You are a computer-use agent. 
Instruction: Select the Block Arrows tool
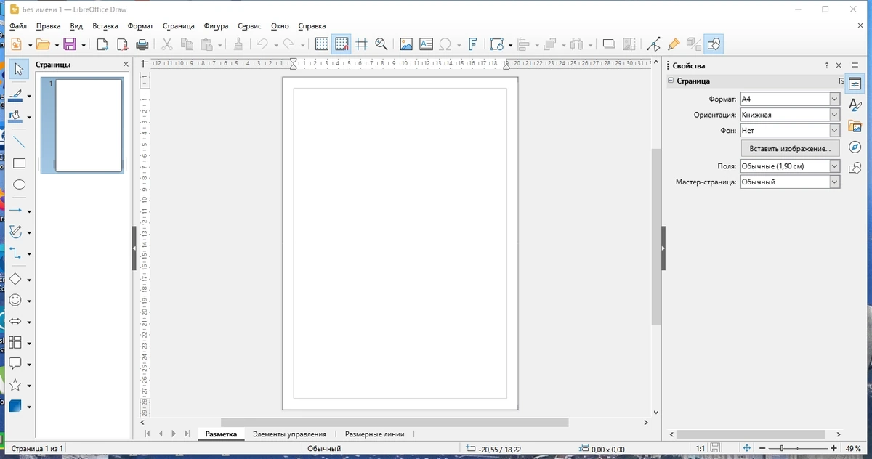pyautogui.click(x=16, y=321)
